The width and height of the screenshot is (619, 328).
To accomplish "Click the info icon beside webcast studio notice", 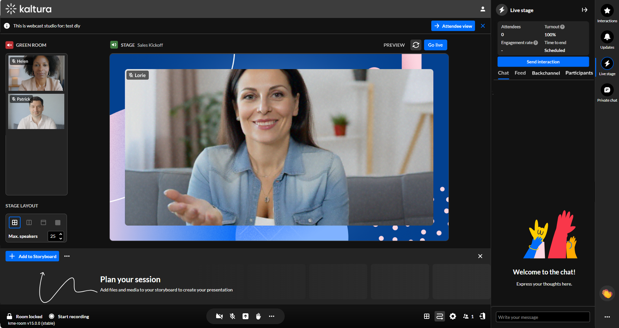I will click(x=7, y=26).
